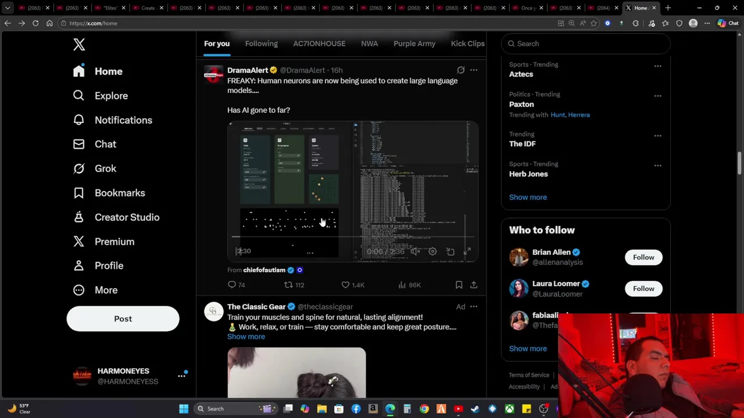
Task: Click Grok explain icon on DramaAlert post
Action: coord(461,70)
